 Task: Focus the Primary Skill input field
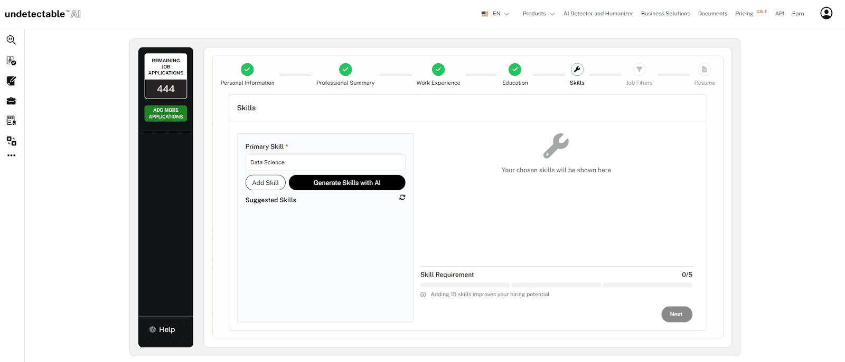coord(325,162)
